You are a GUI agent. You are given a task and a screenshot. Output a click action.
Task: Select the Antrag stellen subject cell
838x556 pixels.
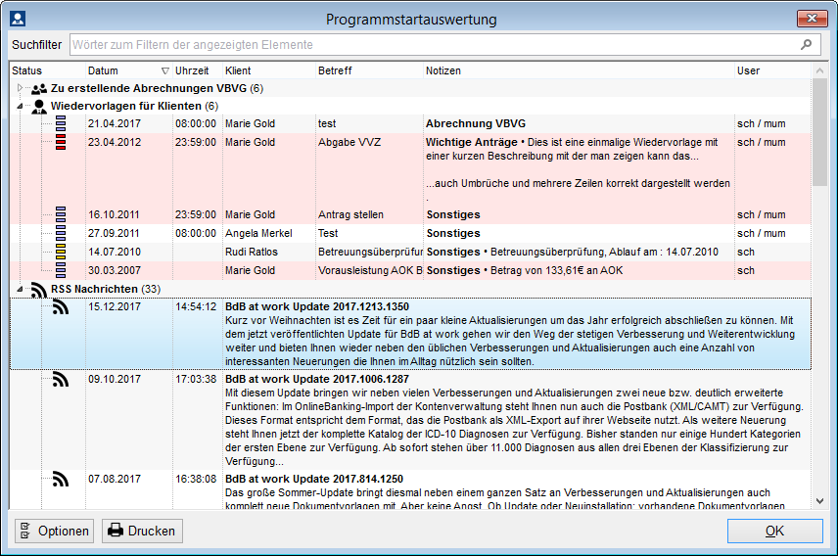click(x=350, y=214)
